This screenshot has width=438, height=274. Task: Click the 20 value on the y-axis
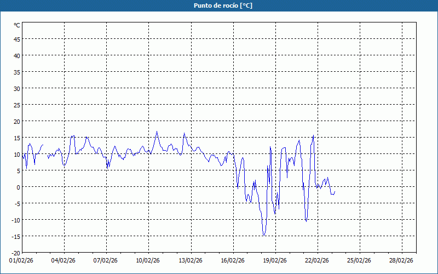click(x=17, y=121)
